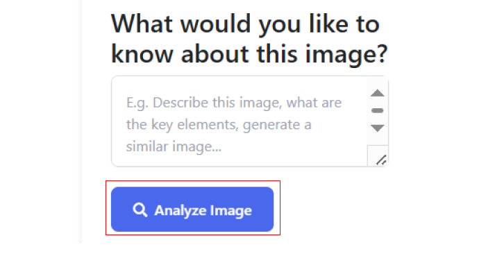Click the Analyze Image button
486x254 pixels.
(x=192, y=209)
